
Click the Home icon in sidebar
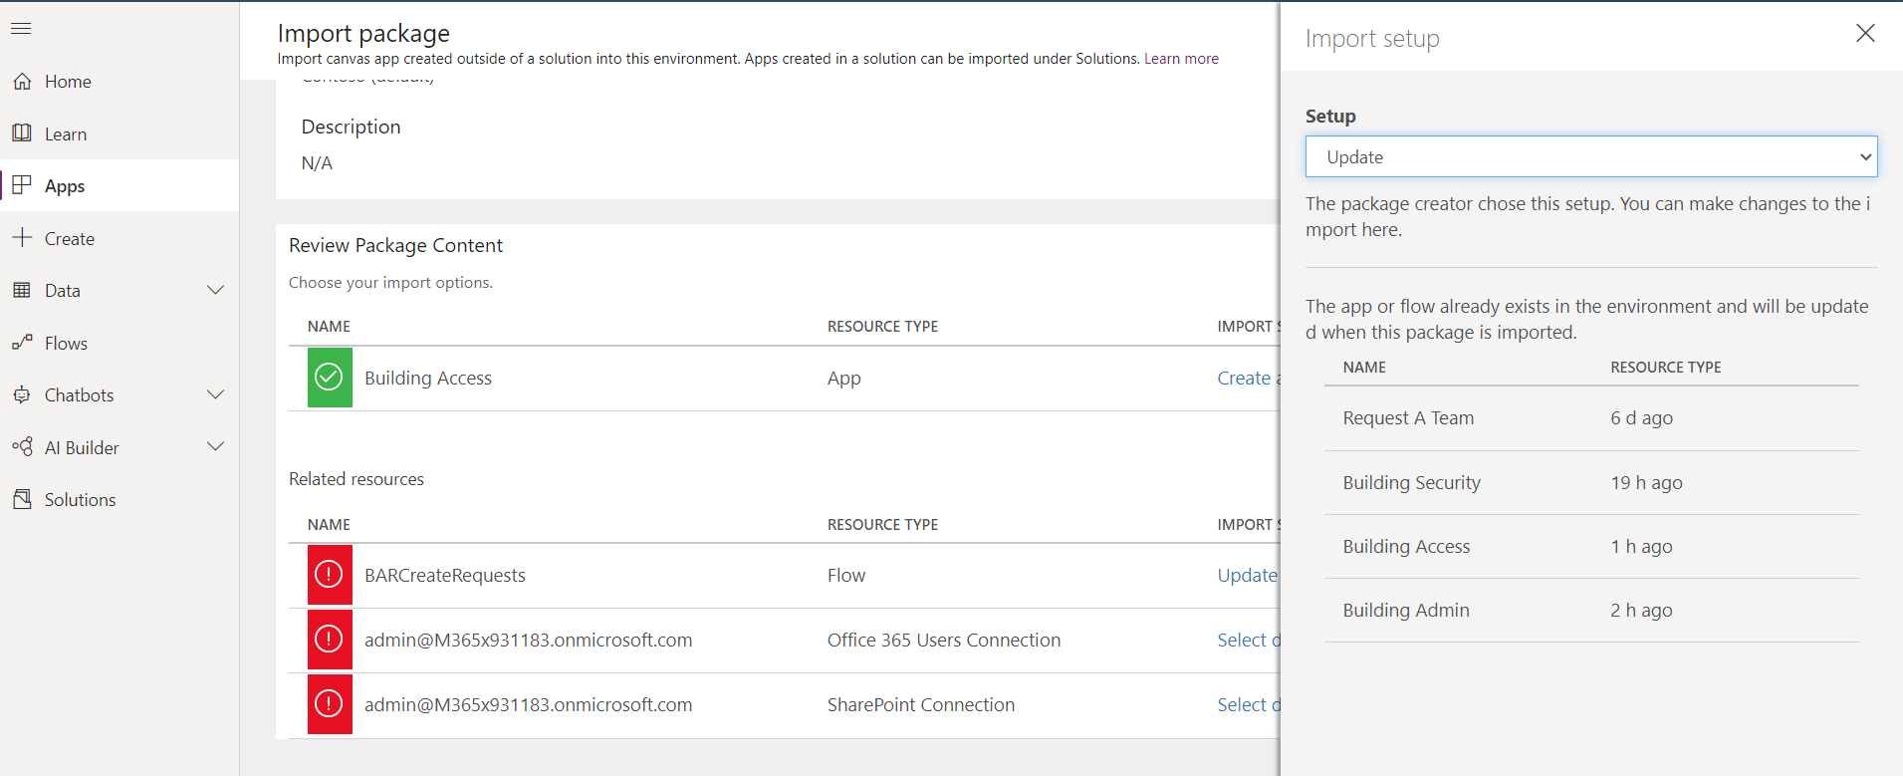[22, 82]
